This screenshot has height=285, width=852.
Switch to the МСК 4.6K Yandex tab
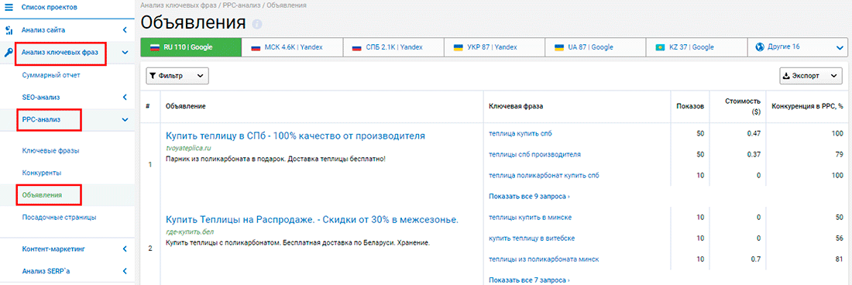click(292, 47)
